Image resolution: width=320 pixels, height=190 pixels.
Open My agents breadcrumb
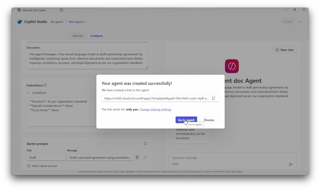pyautogui.click(x=57, y=22)
